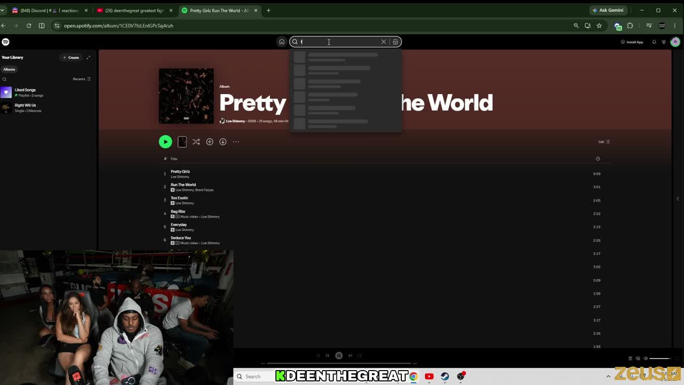Open the Friend Activity icon

pos(664,42)
